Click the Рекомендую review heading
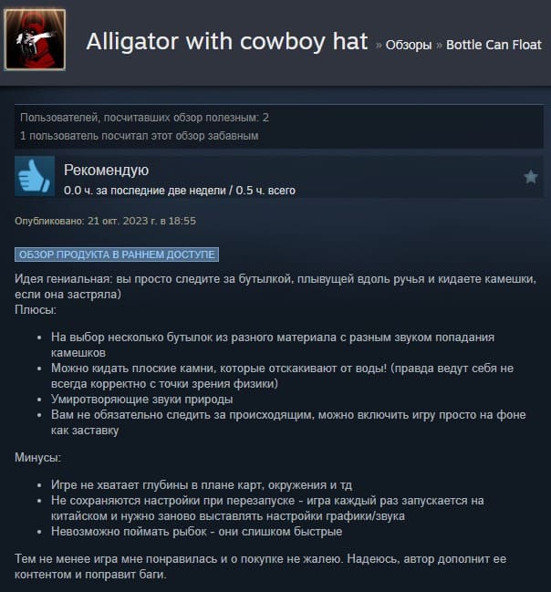Viewport: 551px width, 592px height. point(106,170)
